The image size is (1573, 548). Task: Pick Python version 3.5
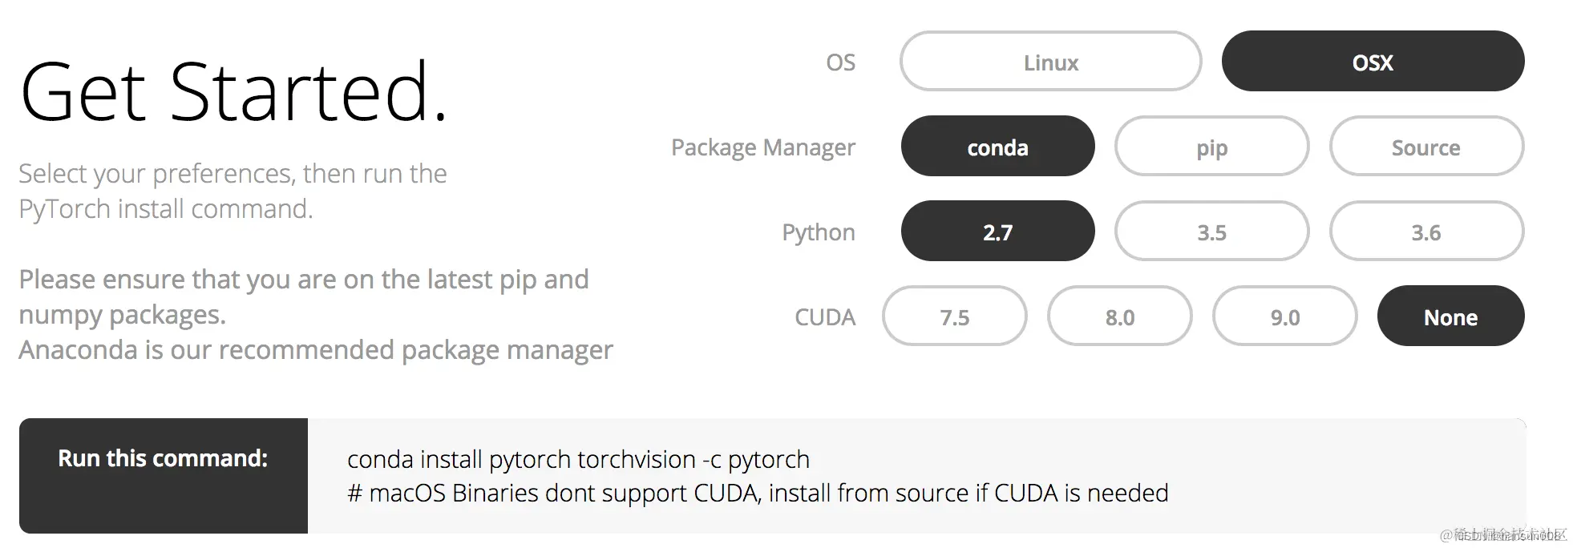[1211, 232]
